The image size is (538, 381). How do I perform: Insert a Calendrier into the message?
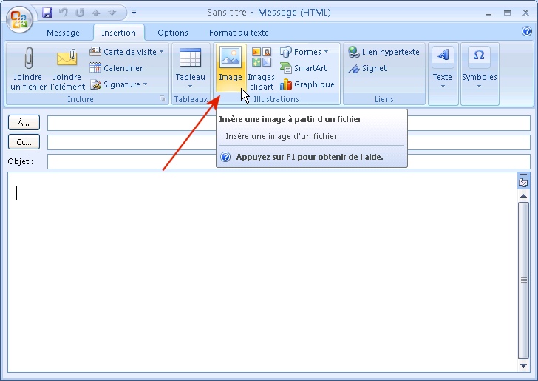click(x=116, y=67)
